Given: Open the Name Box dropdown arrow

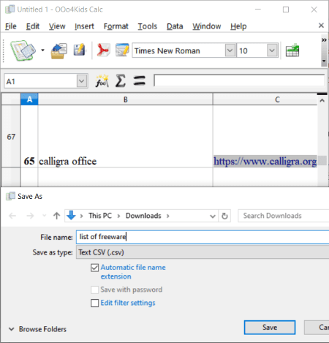Looking at the screenshot, I should pyautogui.click(x=82, y=81).
